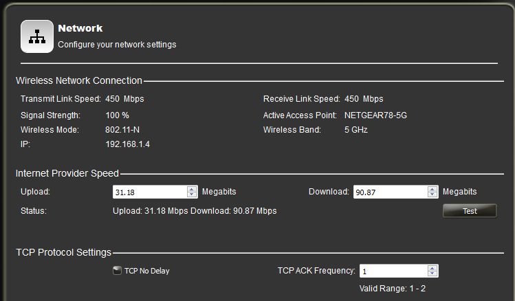This screenshot has height=301, width=515.
Task: Click the Network topology icon
Action: [x=37, y=36]
